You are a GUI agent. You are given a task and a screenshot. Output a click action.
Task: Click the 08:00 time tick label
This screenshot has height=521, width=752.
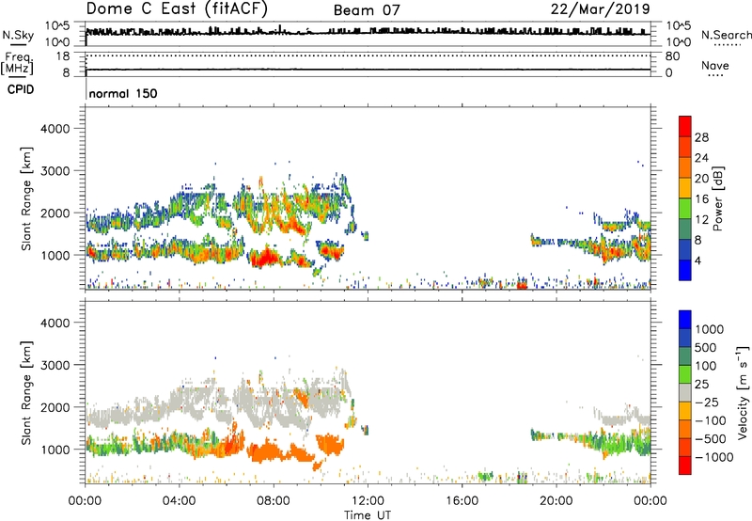click(x=273, y=501)
